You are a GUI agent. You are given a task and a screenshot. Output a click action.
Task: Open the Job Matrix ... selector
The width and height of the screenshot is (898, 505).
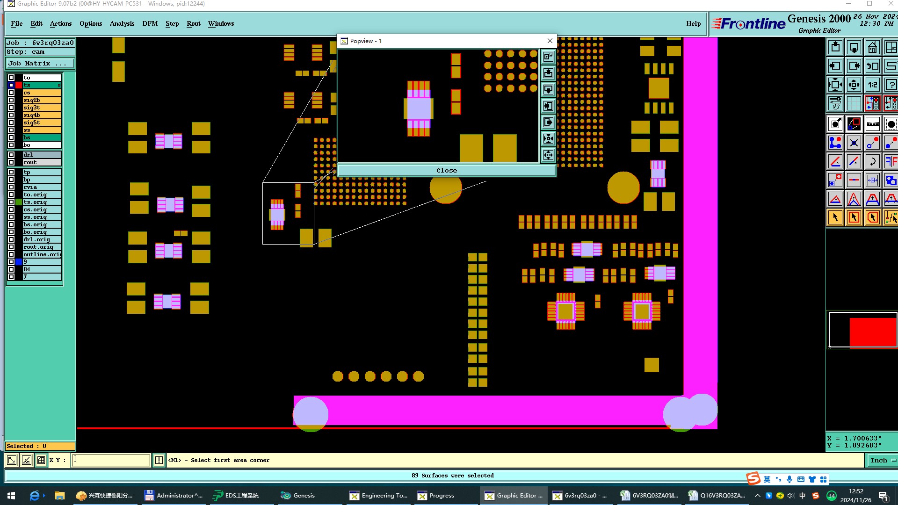[x=40, y=64]
